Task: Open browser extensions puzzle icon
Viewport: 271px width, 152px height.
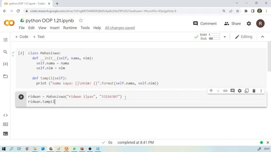Action: 246,11
